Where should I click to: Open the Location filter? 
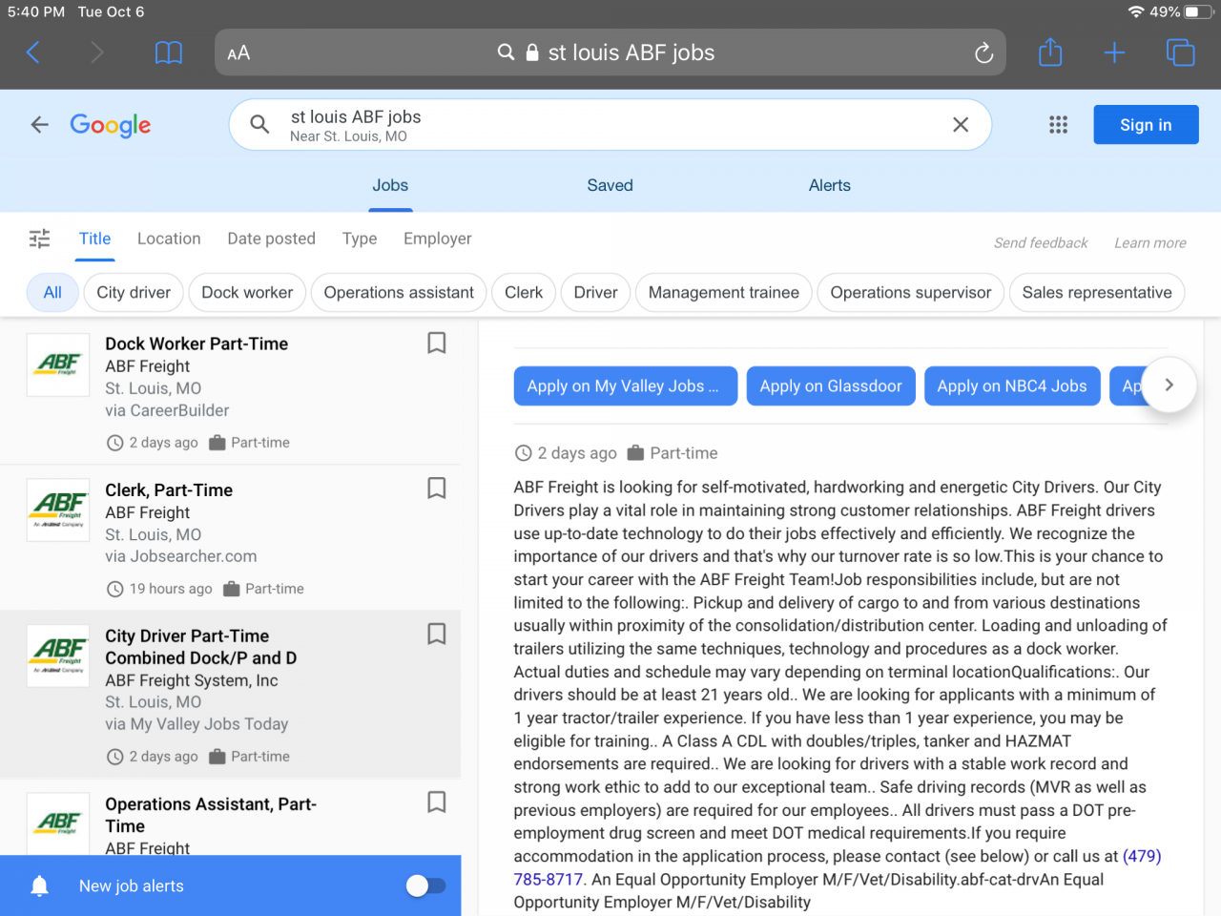[x=169, y=239]
